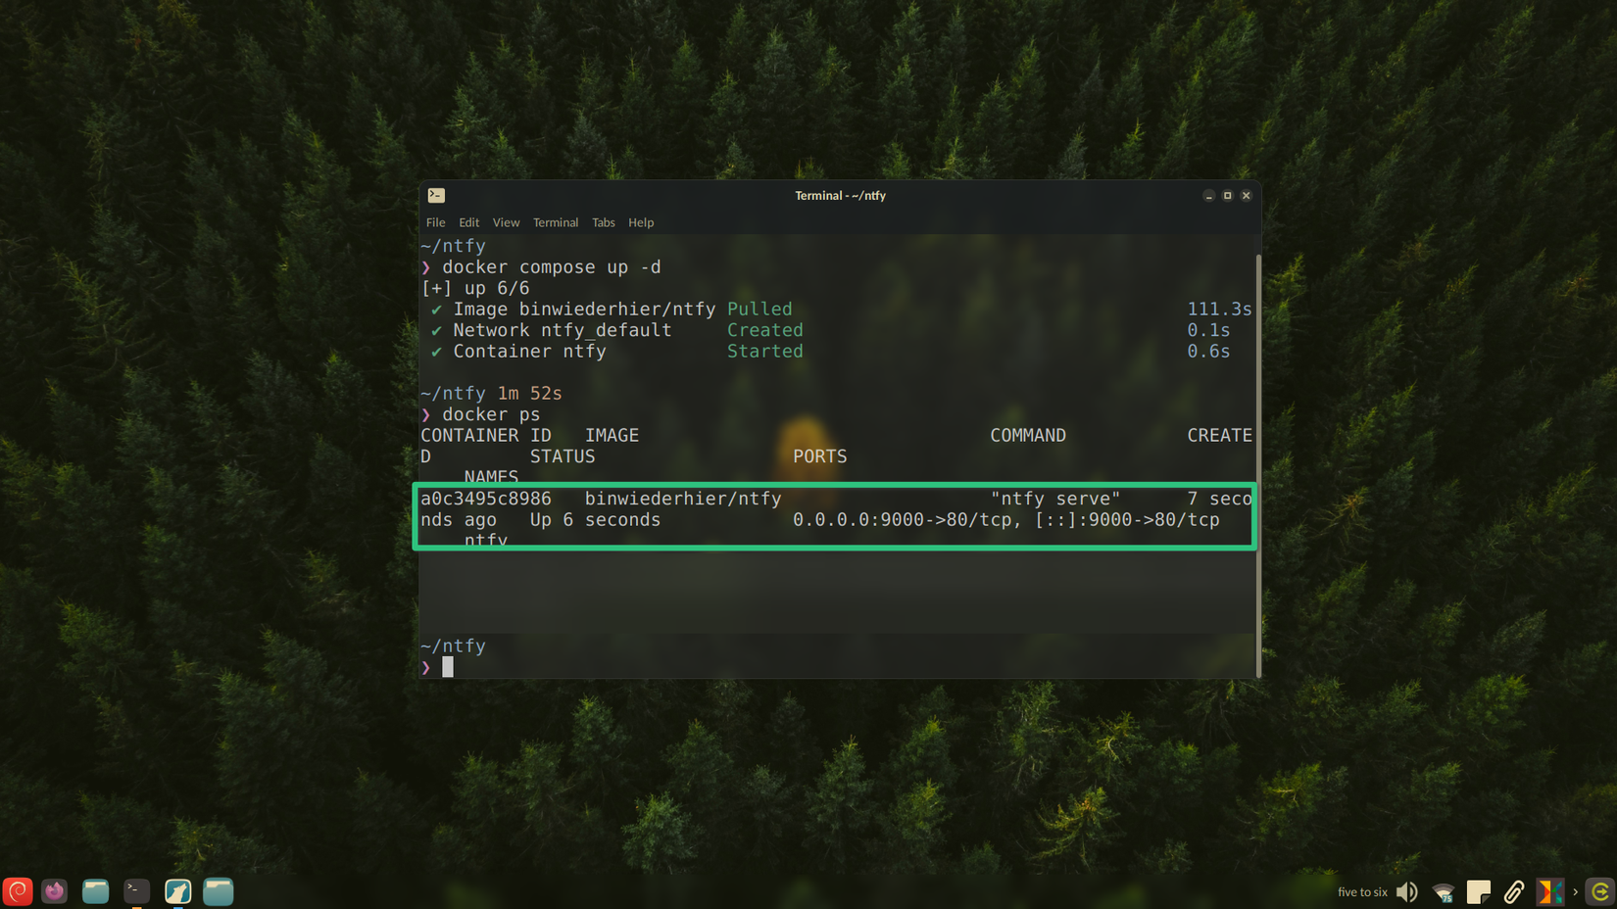Image resolution: width=1617 pixels, height=909 pixels.
Task: Open sticky notes from the system tray
Action: click(1478, 891)
